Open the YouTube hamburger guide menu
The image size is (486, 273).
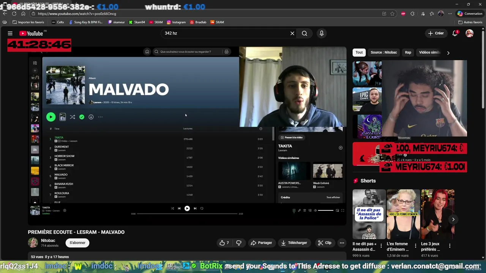10,33
